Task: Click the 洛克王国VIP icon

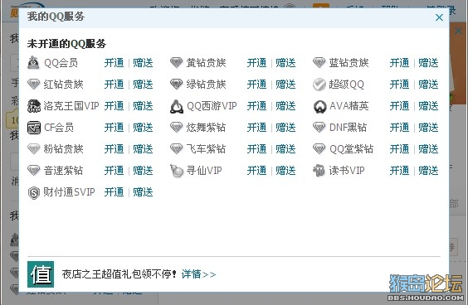Action: pyautogui.click(x=34, y=106)
